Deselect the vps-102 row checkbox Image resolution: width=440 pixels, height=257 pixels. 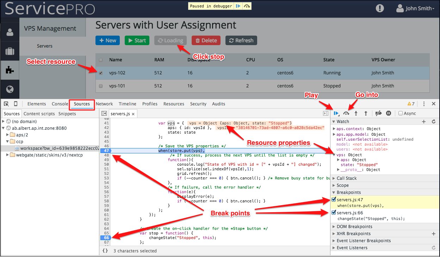(x=101, y=73)
